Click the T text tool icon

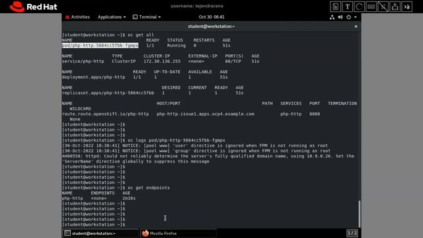[347, 7]
